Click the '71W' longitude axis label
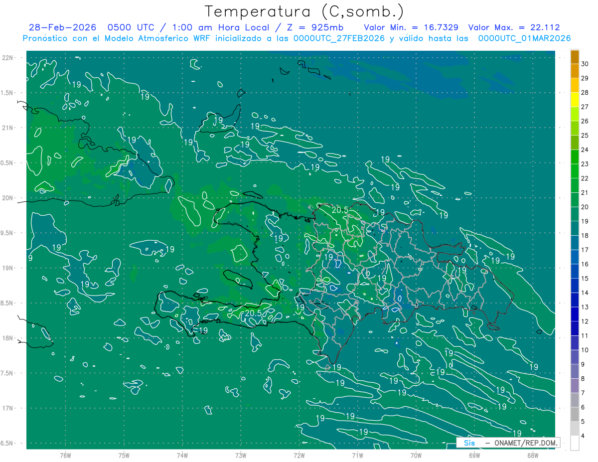 (x=357, y=456)
